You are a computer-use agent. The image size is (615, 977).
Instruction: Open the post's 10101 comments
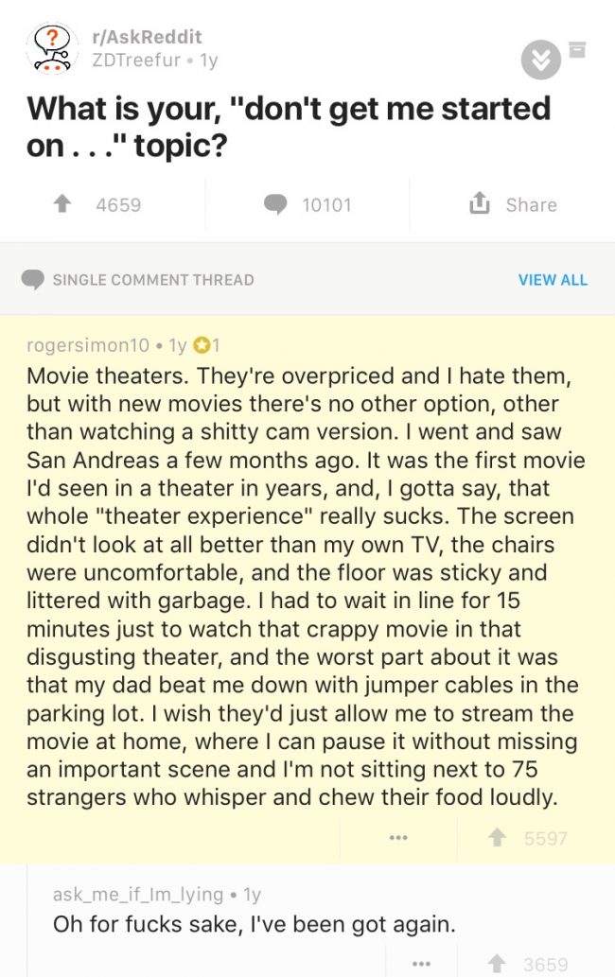275,204
